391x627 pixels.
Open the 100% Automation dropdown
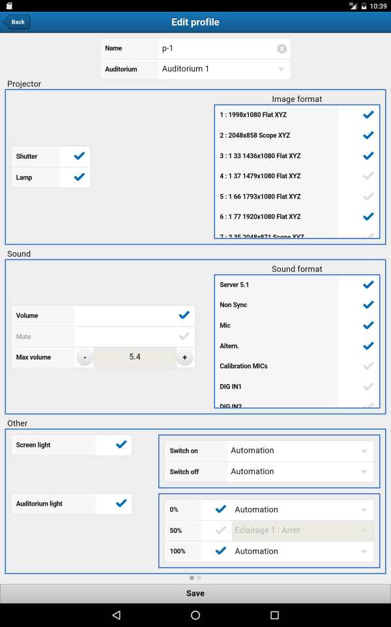(303, 551)
